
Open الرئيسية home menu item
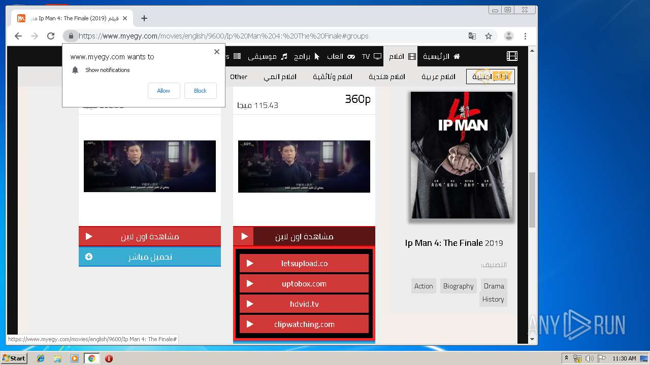441,56
